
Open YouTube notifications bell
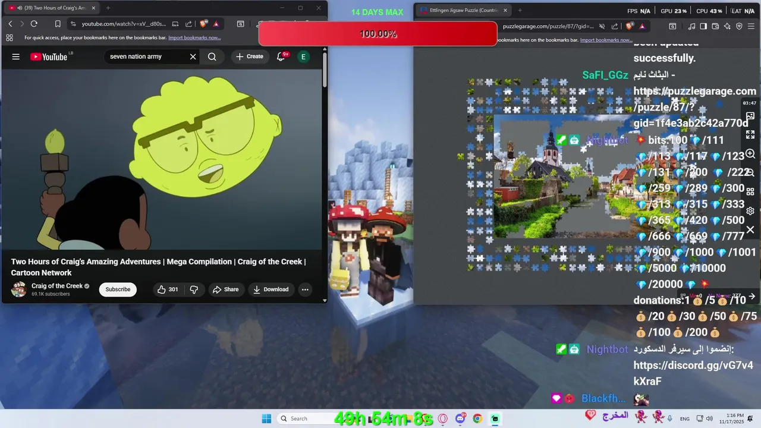tap(282, 56)
